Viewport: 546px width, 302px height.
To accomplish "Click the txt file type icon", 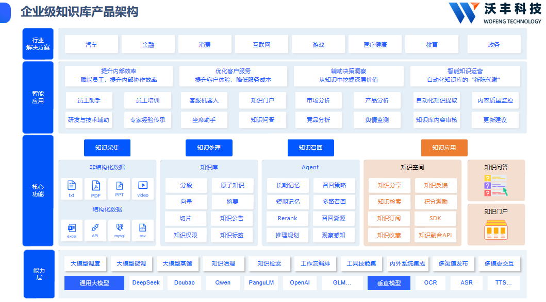I will tap(72, 186).
